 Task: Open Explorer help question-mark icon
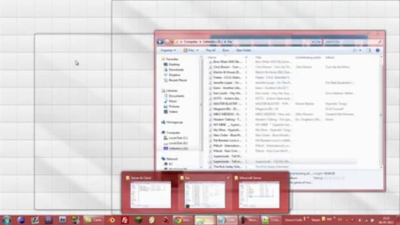point(377,50)
